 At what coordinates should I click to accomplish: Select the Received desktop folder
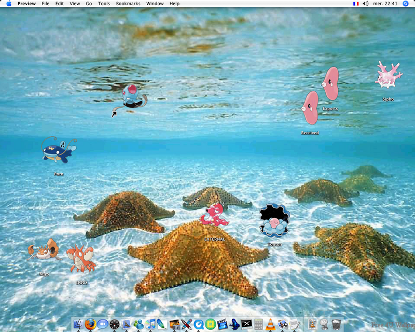pyautogui.click(x=310, y=108)
